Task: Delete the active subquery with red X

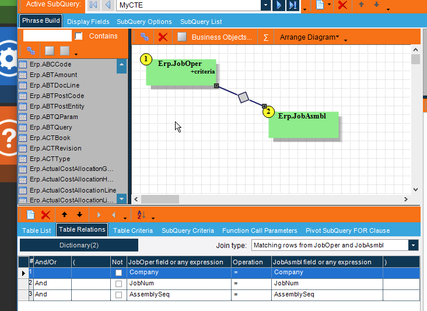Action: point(342,5)
